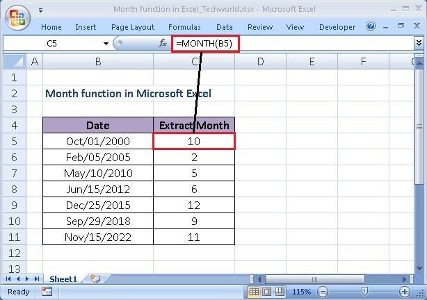The image size is (427, 300).
Task: Click the title 'Month function in Microsoft Excel'
Action: [128, 93]
